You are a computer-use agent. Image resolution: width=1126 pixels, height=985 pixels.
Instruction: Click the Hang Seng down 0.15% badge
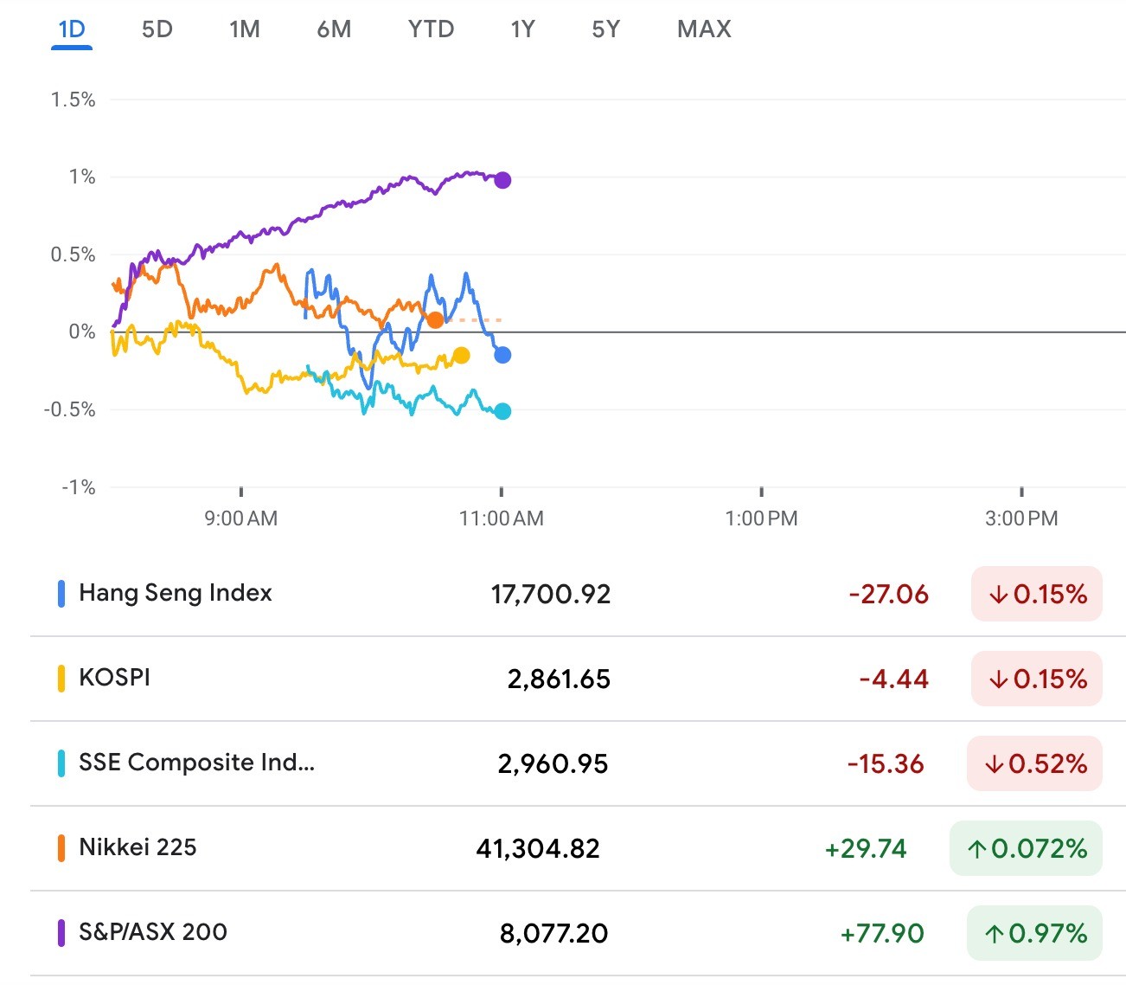pos(1037,594)
